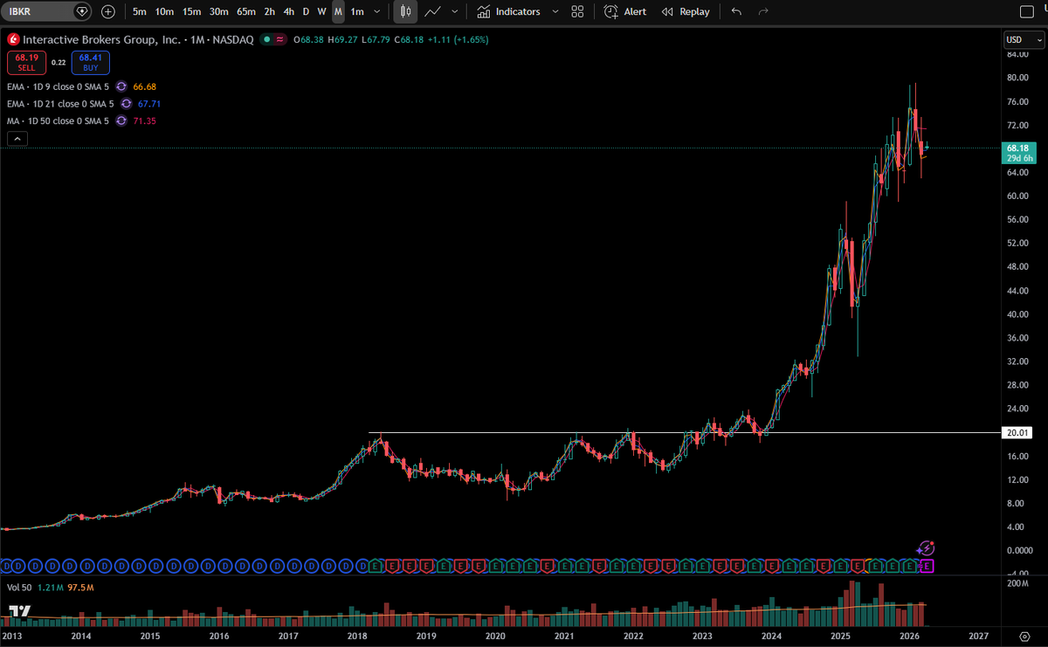Image resolution: width=1048 pixels, height=647 pixels.
Task: Click the 80.00 price scale label
Action: coord(1017,78)
